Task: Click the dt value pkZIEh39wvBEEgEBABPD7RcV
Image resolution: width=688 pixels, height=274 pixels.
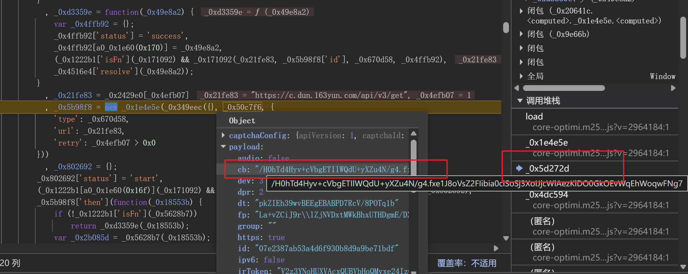Action: click(327, 203)
